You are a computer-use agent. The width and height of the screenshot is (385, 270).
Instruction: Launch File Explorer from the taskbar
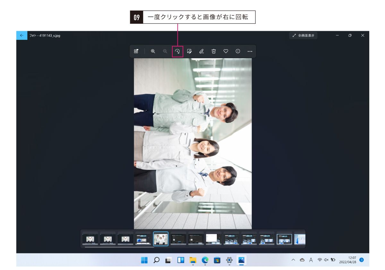[193, 260]
